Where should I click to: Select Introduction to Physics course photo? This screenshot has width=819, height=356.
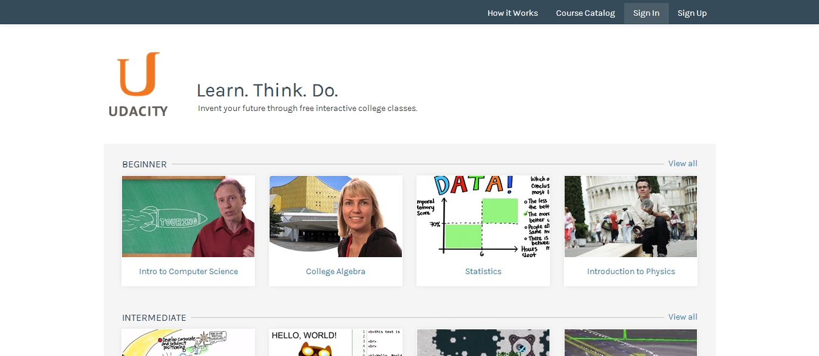631,217
